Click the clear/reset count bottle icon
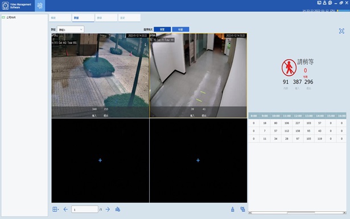This screenshot has height=219, width=350. point(233,209)
